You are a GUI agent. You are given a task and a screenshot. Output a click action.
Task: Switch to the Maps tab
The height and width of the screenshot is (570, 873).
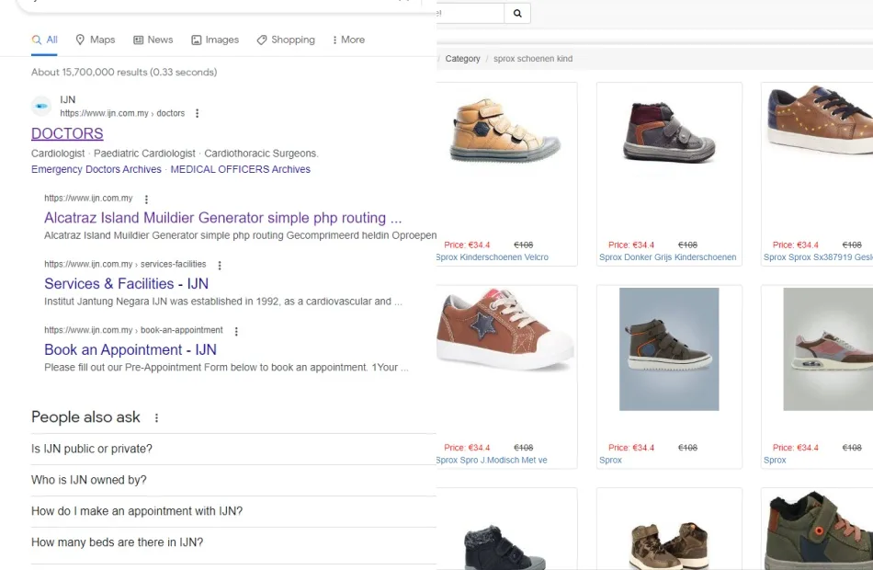point(96,40)
